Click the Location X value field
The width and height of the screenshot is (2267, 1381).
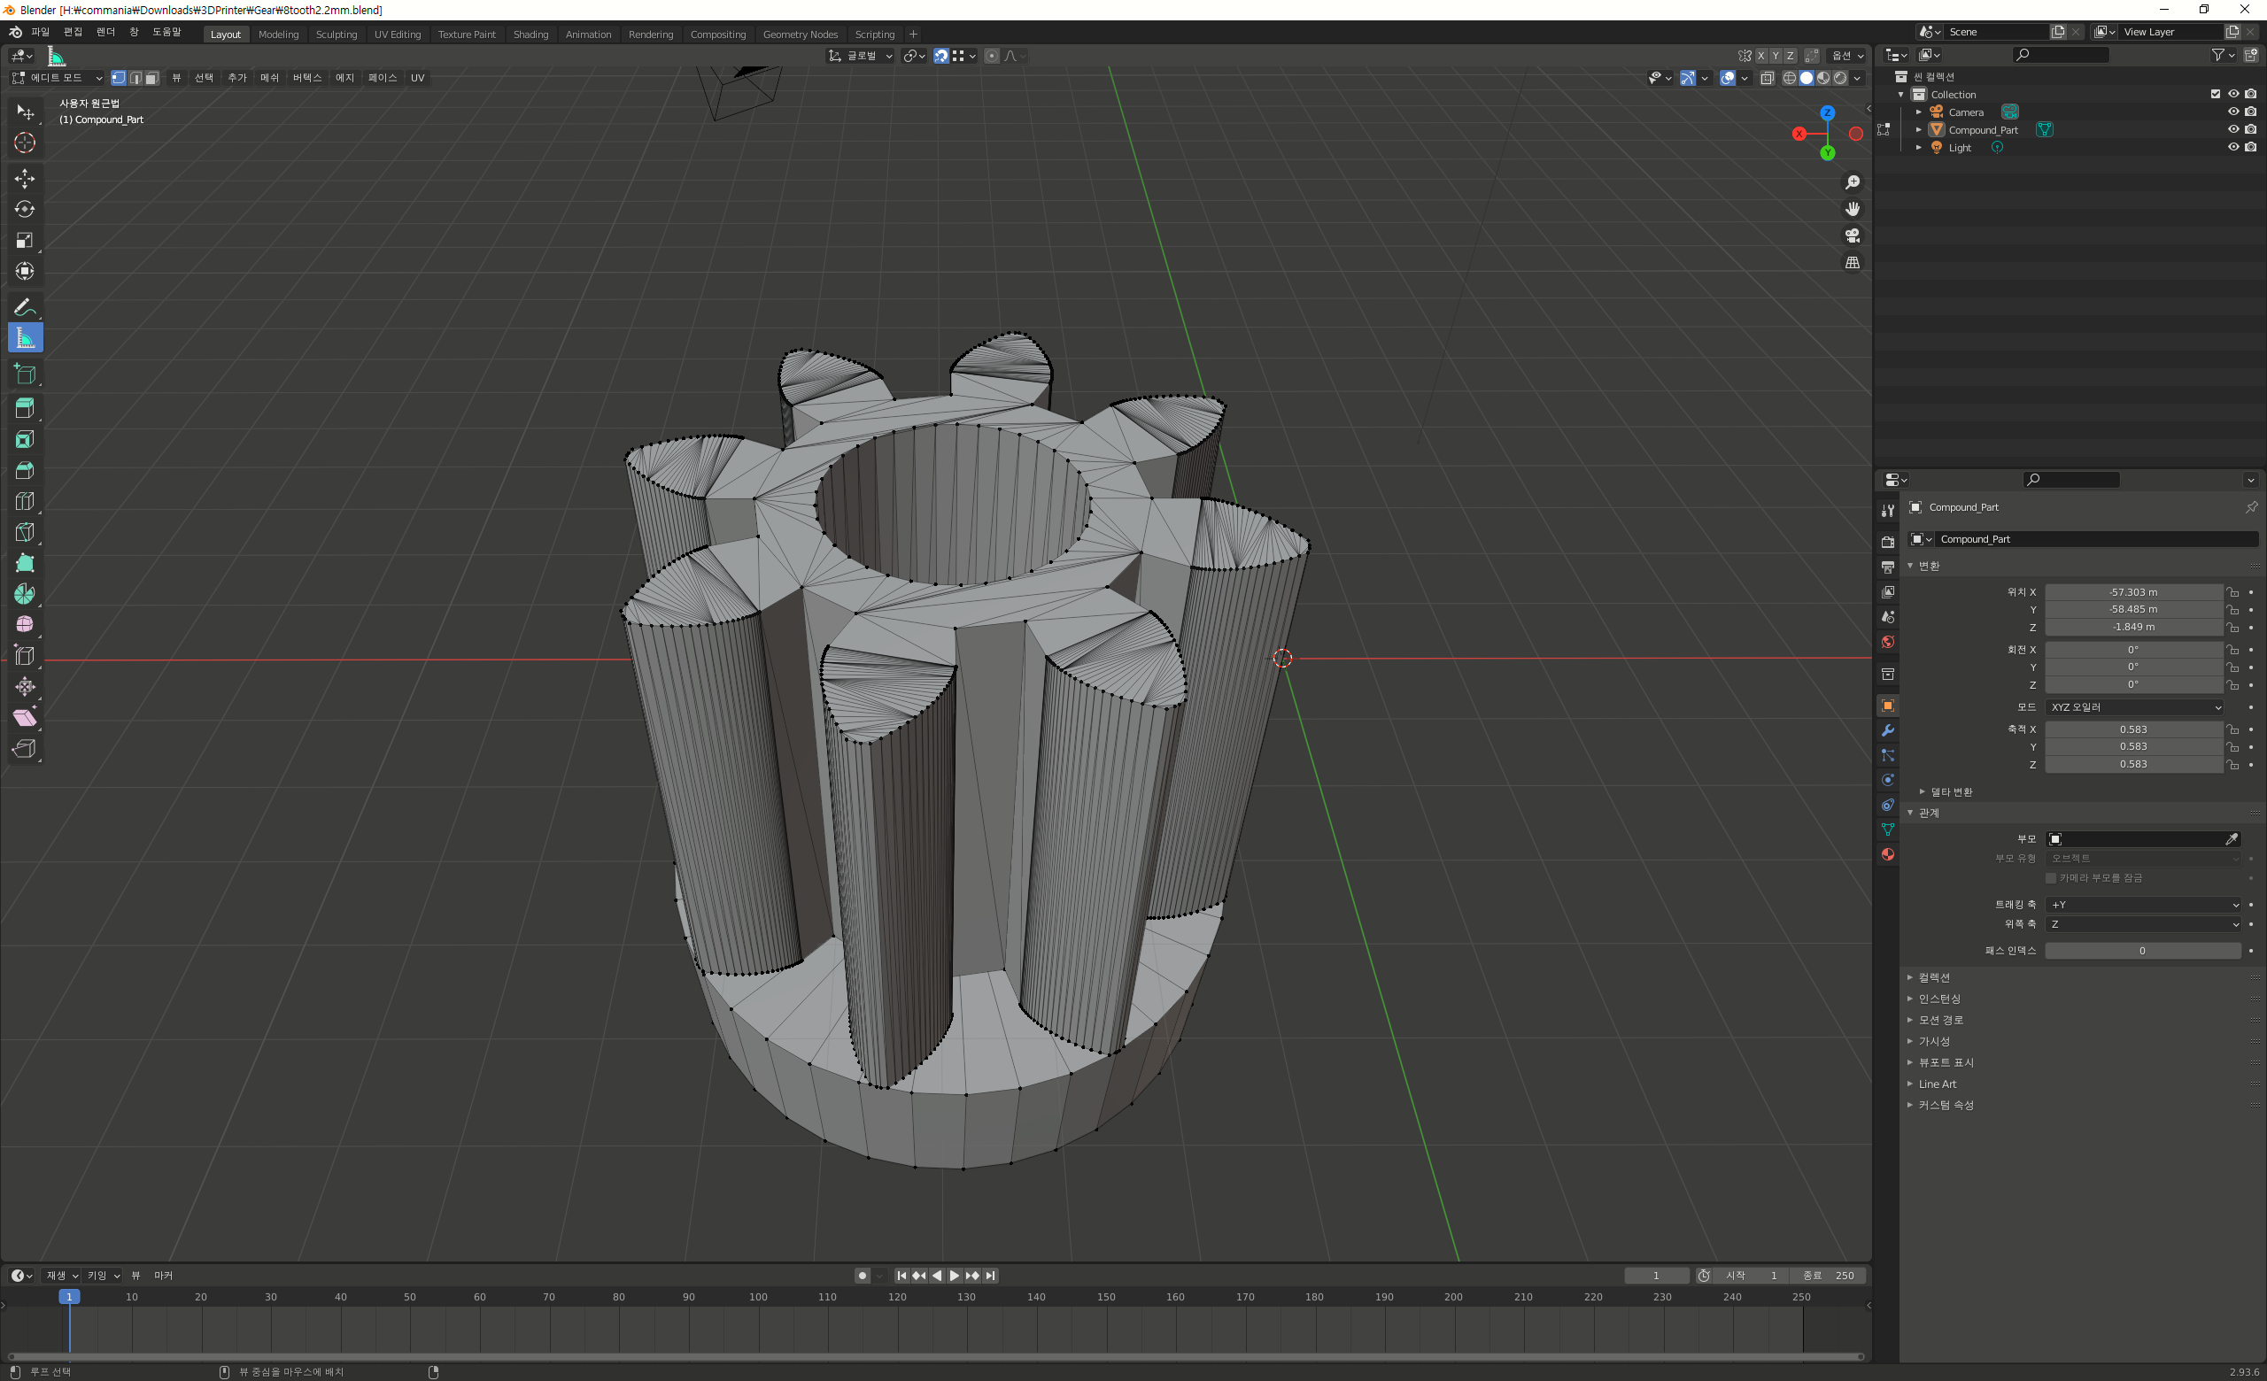tap(2132, 593)
